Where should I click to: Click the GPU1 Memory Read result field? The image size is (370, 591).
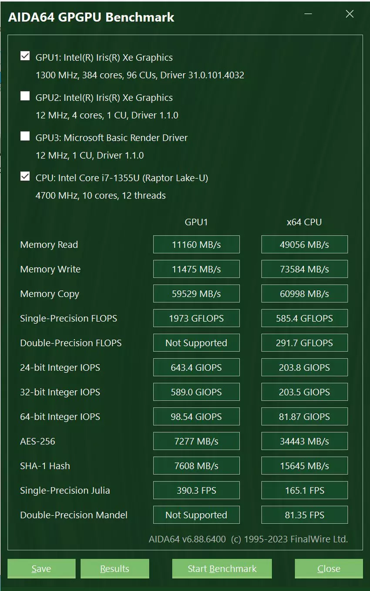pos(196,245)
